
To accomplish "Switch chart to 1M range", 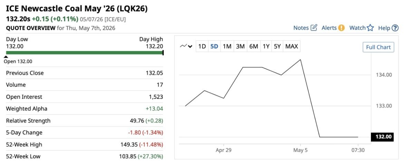I will 227,47.
